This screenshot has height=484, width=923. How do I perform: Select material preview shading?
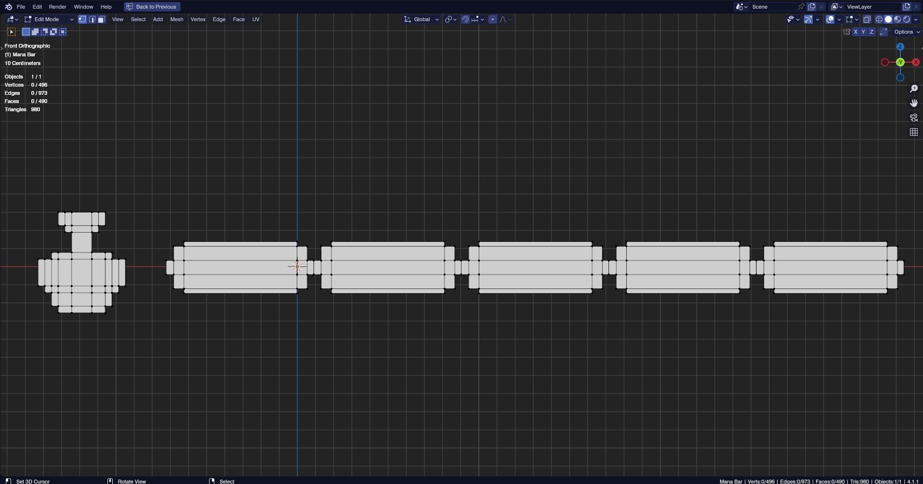pyautogui.click(x=897, y=19)
